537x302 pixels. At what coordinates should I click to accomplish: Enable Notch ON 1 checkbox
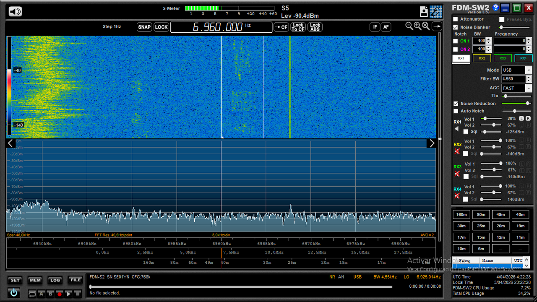(456, 41)
